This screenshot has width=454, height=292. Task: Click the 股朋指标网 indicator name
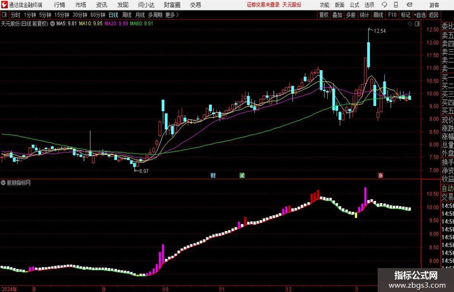pyautogui.click(x=19, y=183)
